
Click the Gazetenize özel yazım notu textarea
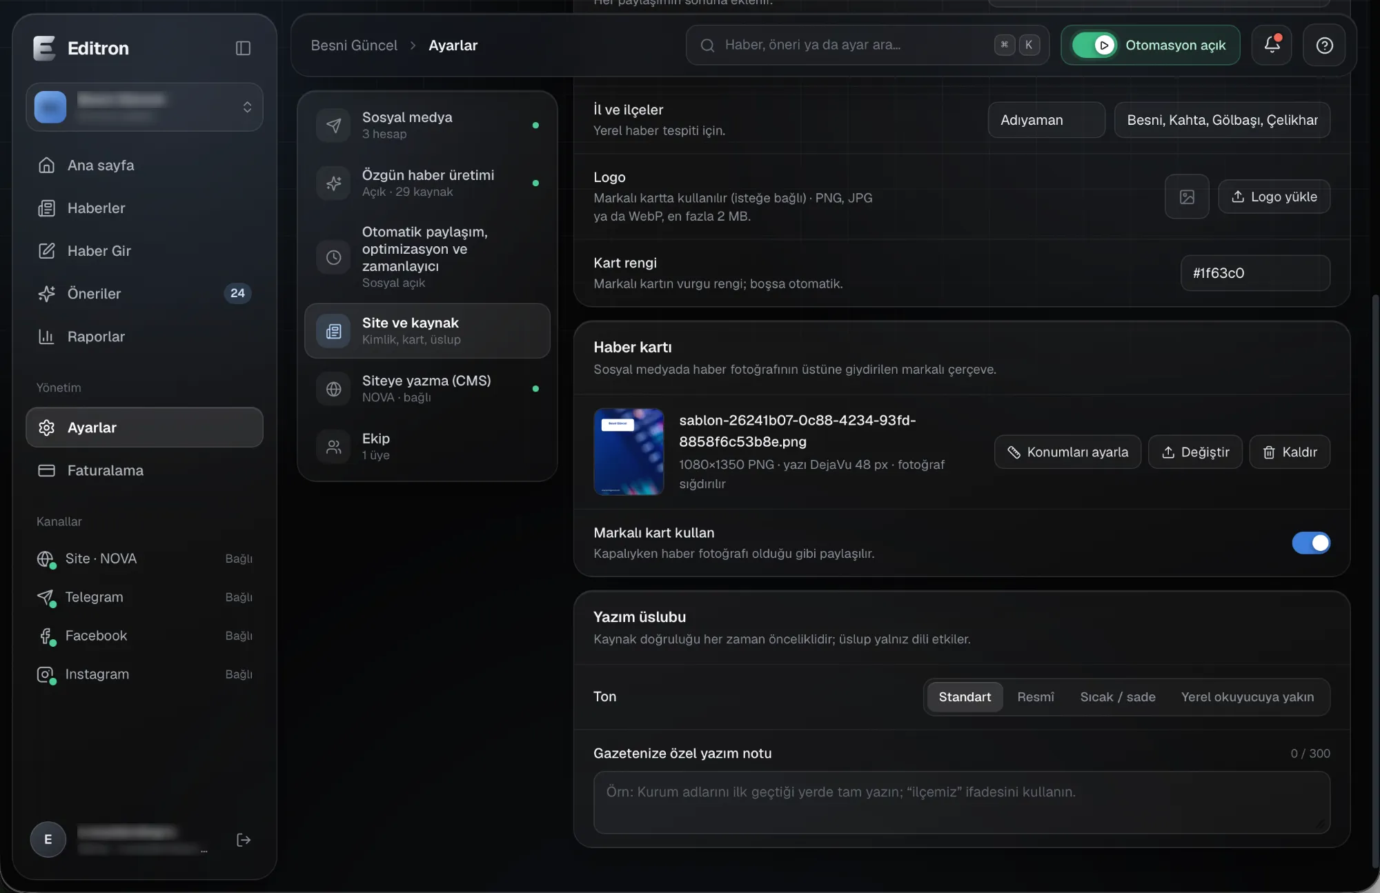(961, 802)
